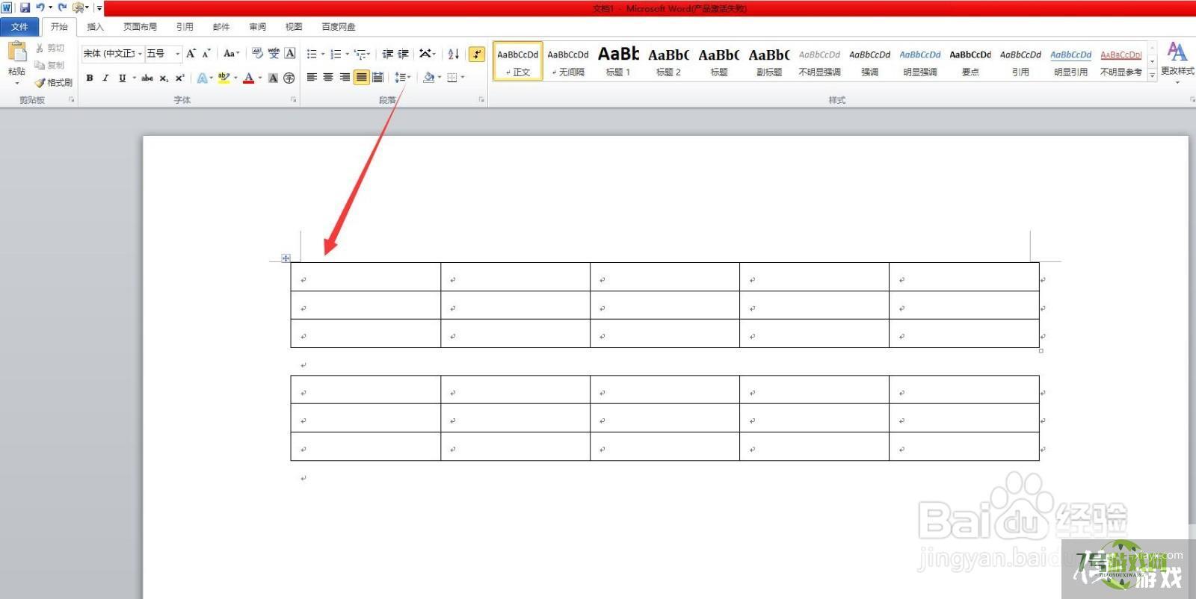The width and height of the screenshot is (1196, 599).
Task: Apply superscript formatting
Action: [179, 78]
